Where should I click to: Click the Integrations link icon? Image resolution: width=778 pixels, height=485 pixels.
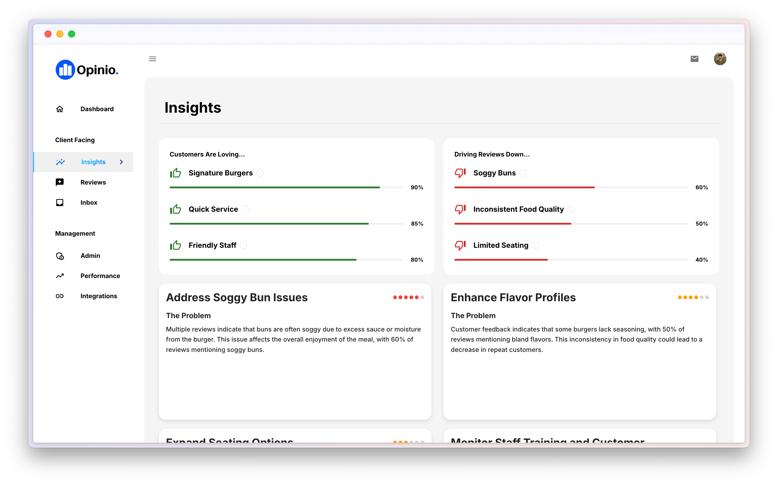(x=60, y=296)
